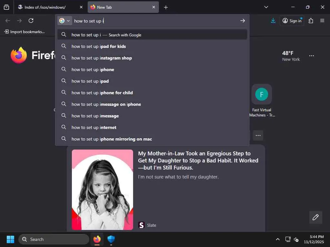Image resolution: width=330 pixels, height=247 pixels.
Task: Choose 'how to set up iphone mirroring on mac'
Action: coord(152,139)
